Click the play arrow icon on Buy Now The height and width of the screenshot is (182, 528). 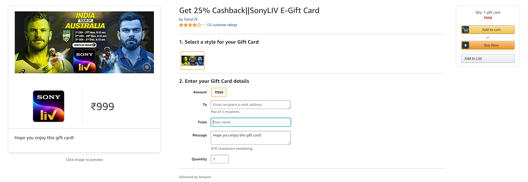coord(465,45)
